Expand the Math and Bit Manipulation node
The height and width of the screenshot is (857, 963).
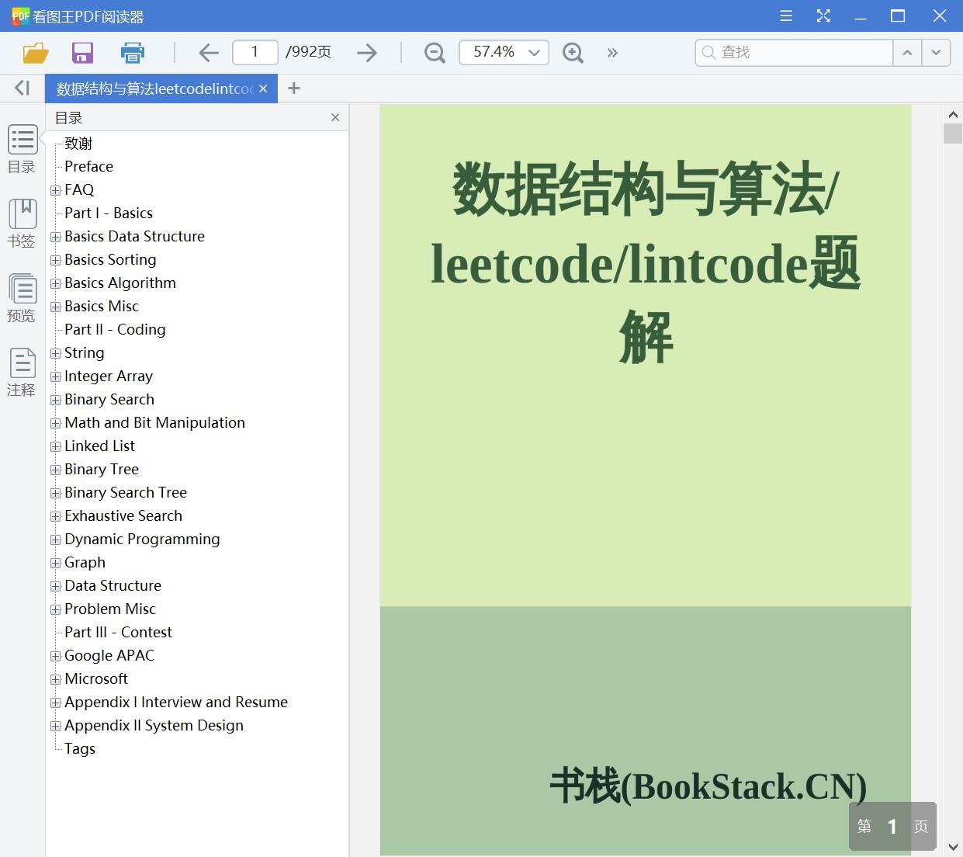pos(55,423)
